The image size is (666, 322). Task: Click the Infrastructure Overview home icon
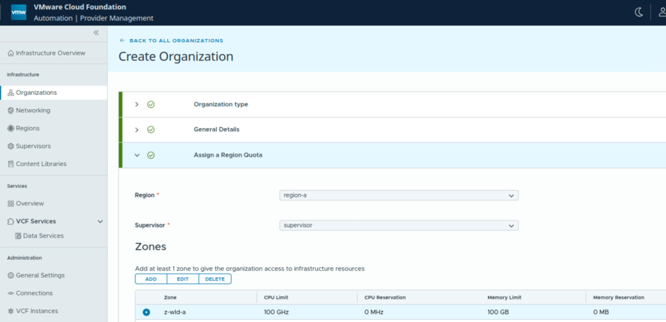[10, 53]
